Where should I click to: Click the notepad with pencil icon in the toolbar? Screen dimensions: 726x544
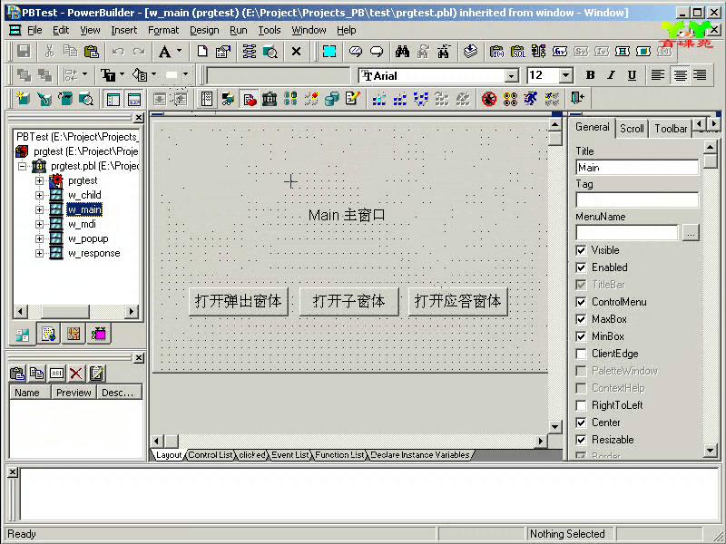[x=352, y=99]
